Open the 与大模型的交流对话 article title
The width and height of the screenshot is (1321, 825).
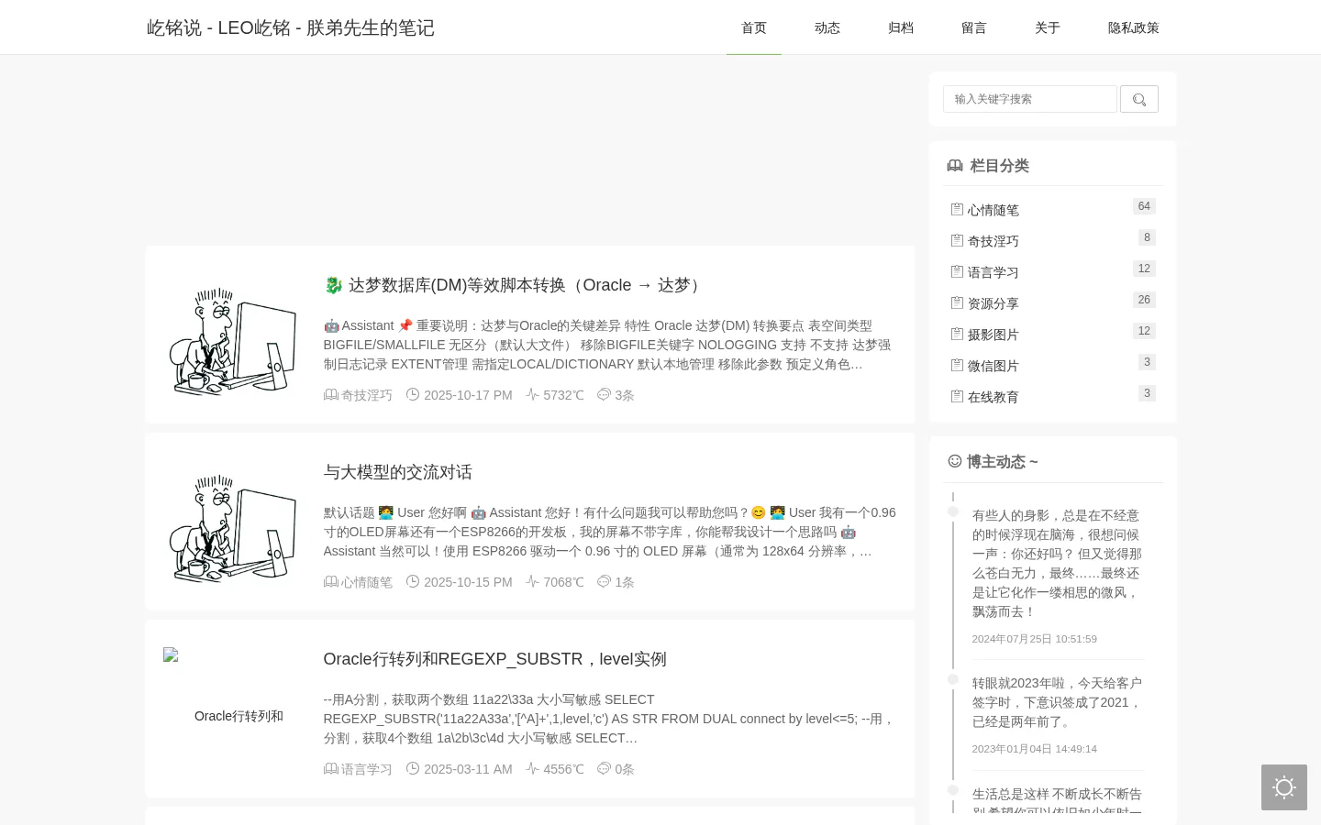tap(398, 472)
